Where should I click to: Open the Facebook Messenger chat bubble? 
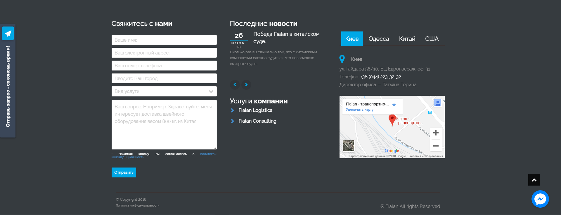point(540,199)
